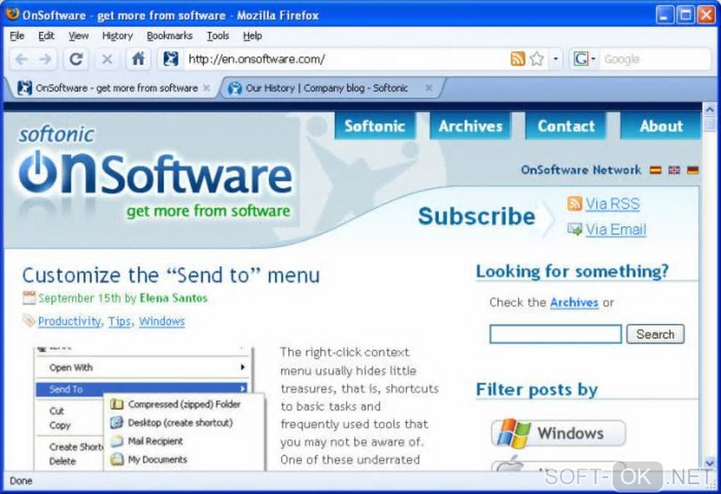Open the Home page button
Image resolution: width=721 pixels, height=494 pixels.
(x=138, y=59)
